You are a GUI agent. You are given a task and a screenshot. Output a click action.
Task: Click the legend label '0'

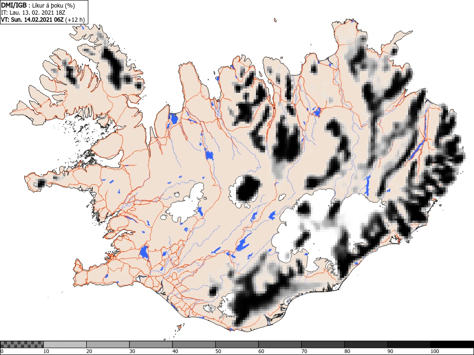tap(2, 351)
